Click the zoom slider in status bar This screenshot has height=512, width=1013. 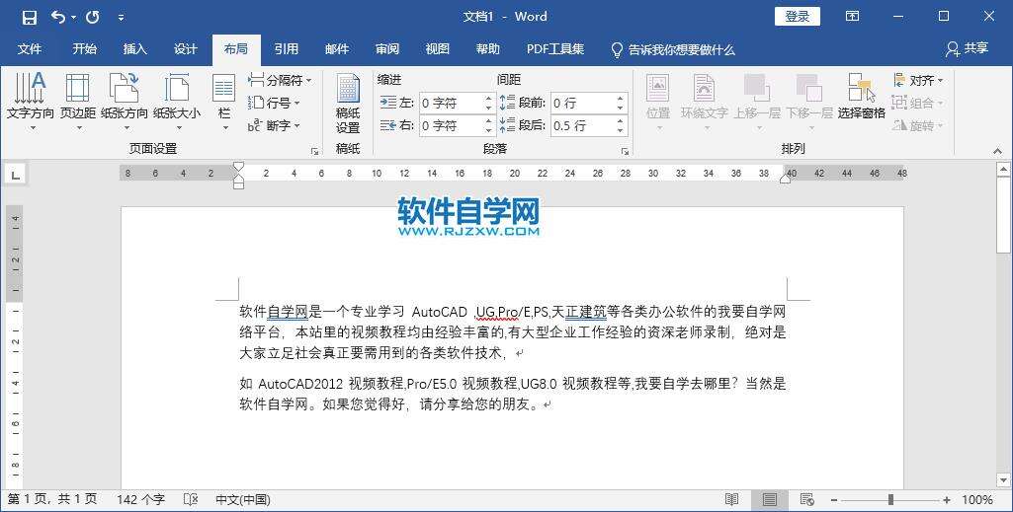[x=889, y=500]
